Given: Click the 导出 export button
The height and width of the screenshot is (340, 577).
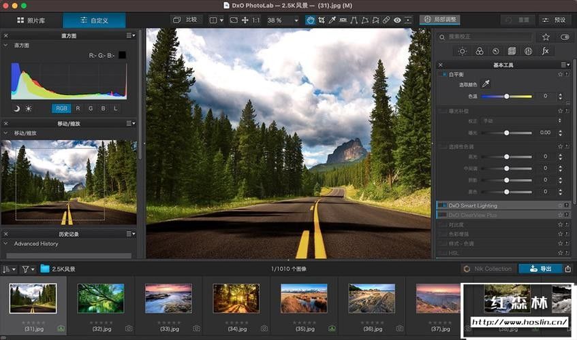Looking at the screenshot, I should pos(540,269).
